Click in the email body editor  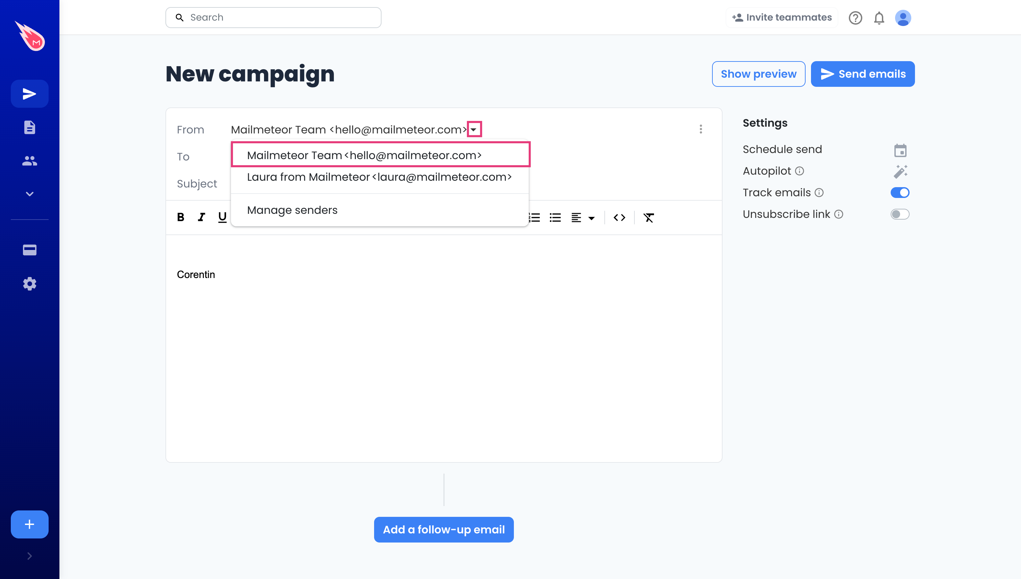point(444,348)
